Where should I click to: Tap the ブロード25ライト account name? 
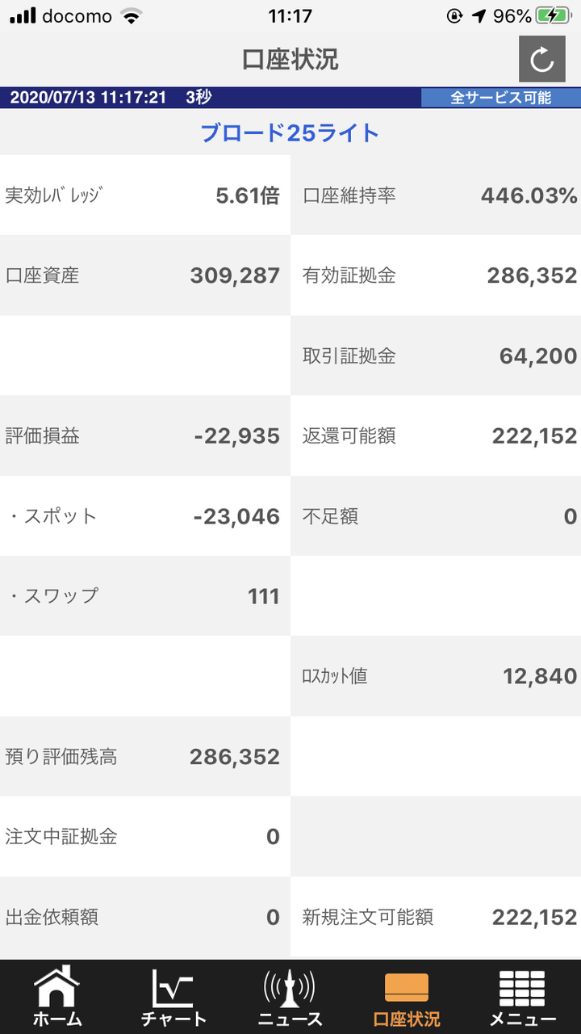coord(290,133)
